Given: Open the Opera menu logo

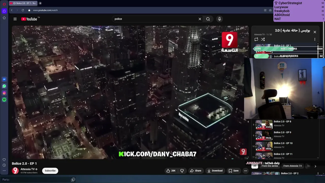Looking at the screenshot, I should 4,4.
